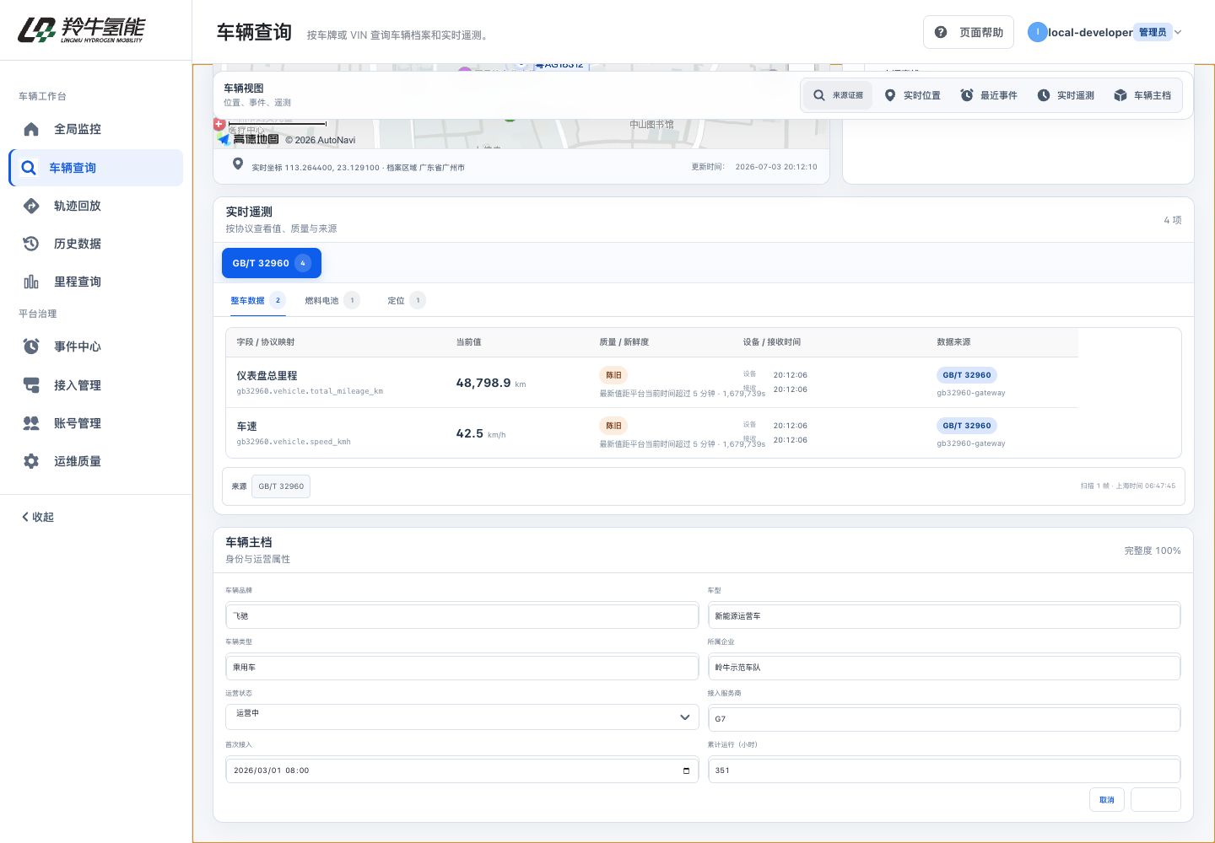Click the 实时位置 pin icon
This screenshot has height=843, width=1215.
(889, 95)
